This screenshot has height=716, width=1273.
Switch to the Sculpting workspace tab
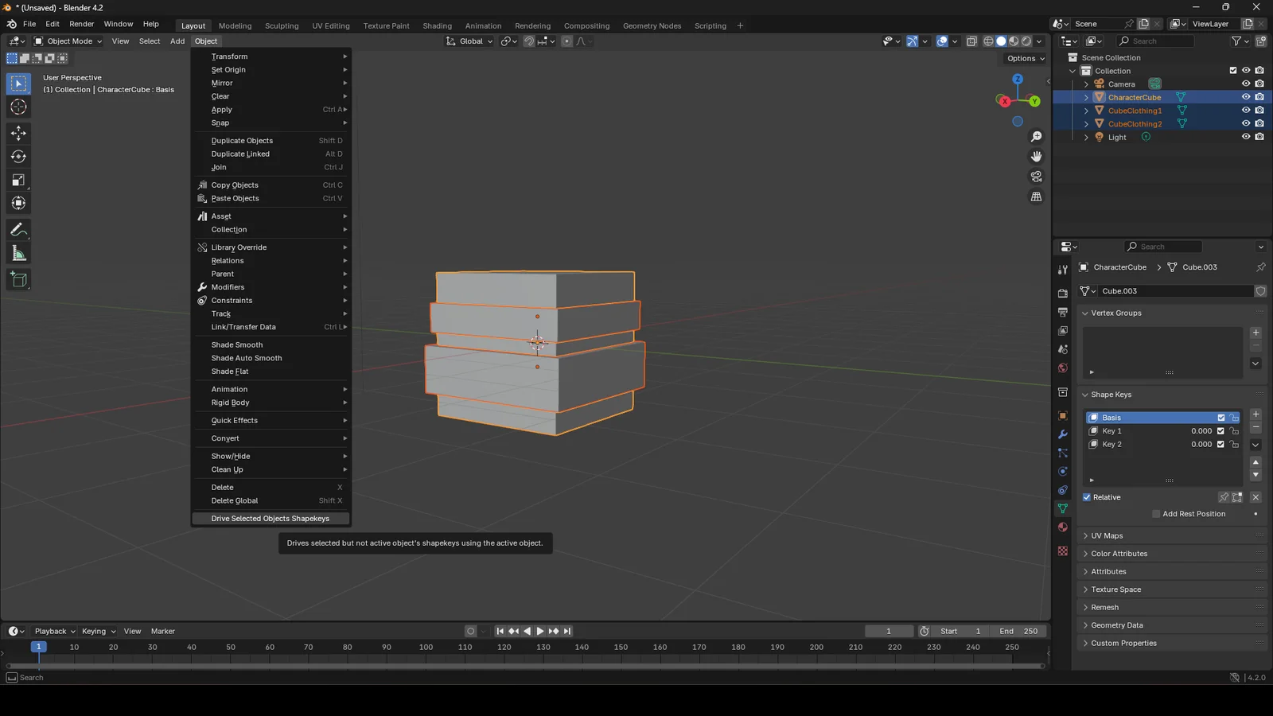282,25
